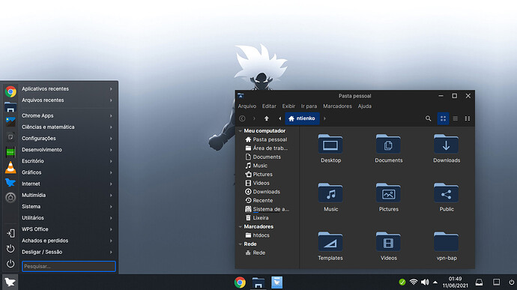
Task: Switch to compact view
Action: [468, 118]
